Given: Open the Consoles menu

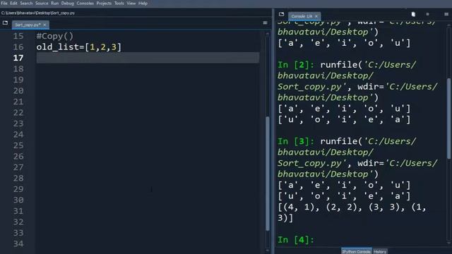Looking at the screenshot, I should click(85, 3).
